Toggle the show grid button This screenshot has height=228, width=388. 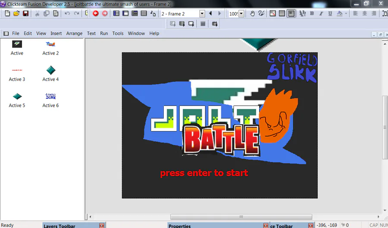pos(282,13)
